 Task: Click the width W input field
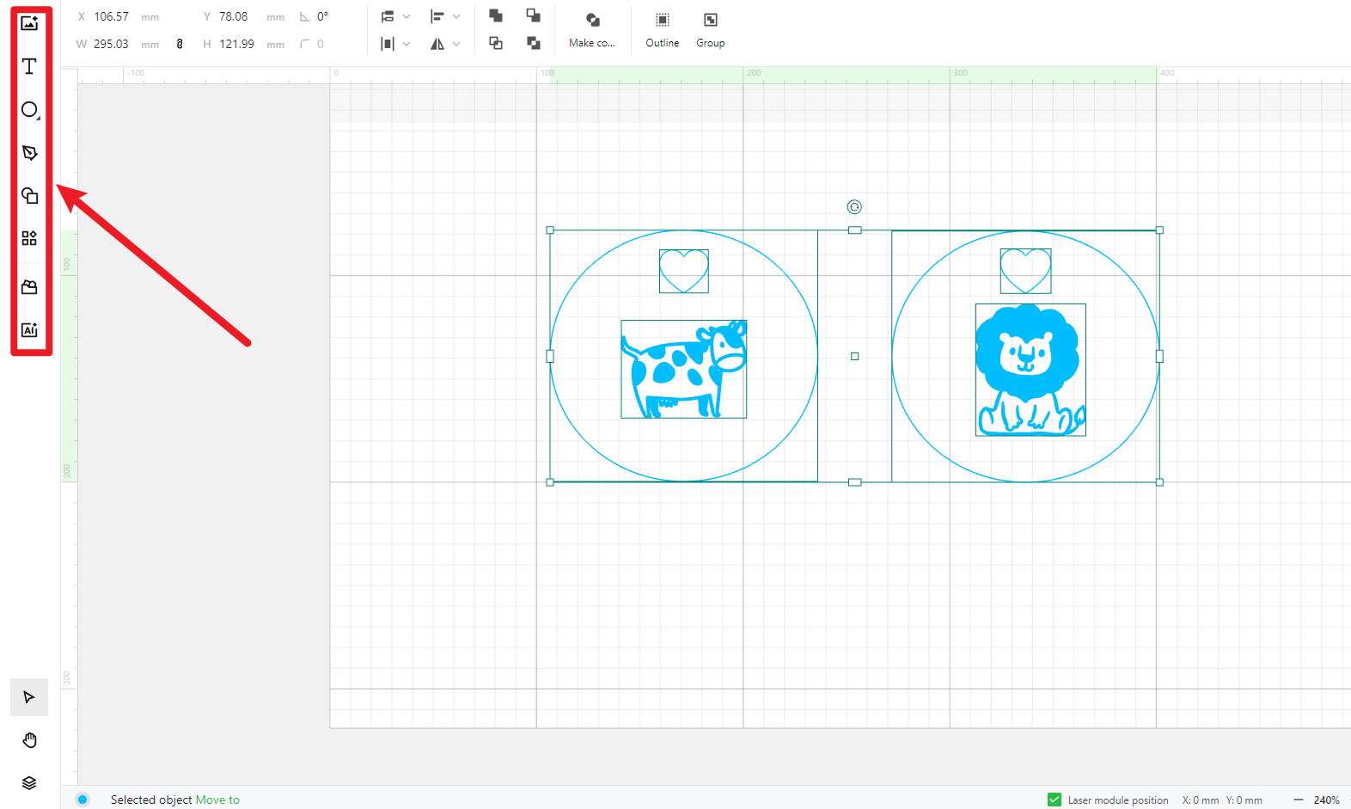pyautogui.click(x=111, y=44)
